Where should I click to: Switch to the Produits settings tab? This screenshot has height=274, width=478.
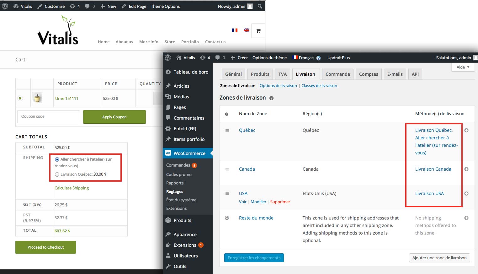(x=260, y=74)
